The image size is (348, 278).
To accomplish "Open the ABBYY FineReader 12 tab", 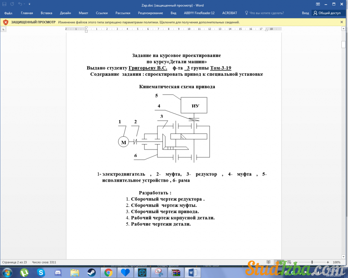I will 199,13.
